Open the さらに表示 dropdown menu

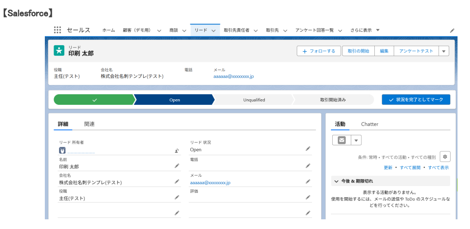(365, 30)
